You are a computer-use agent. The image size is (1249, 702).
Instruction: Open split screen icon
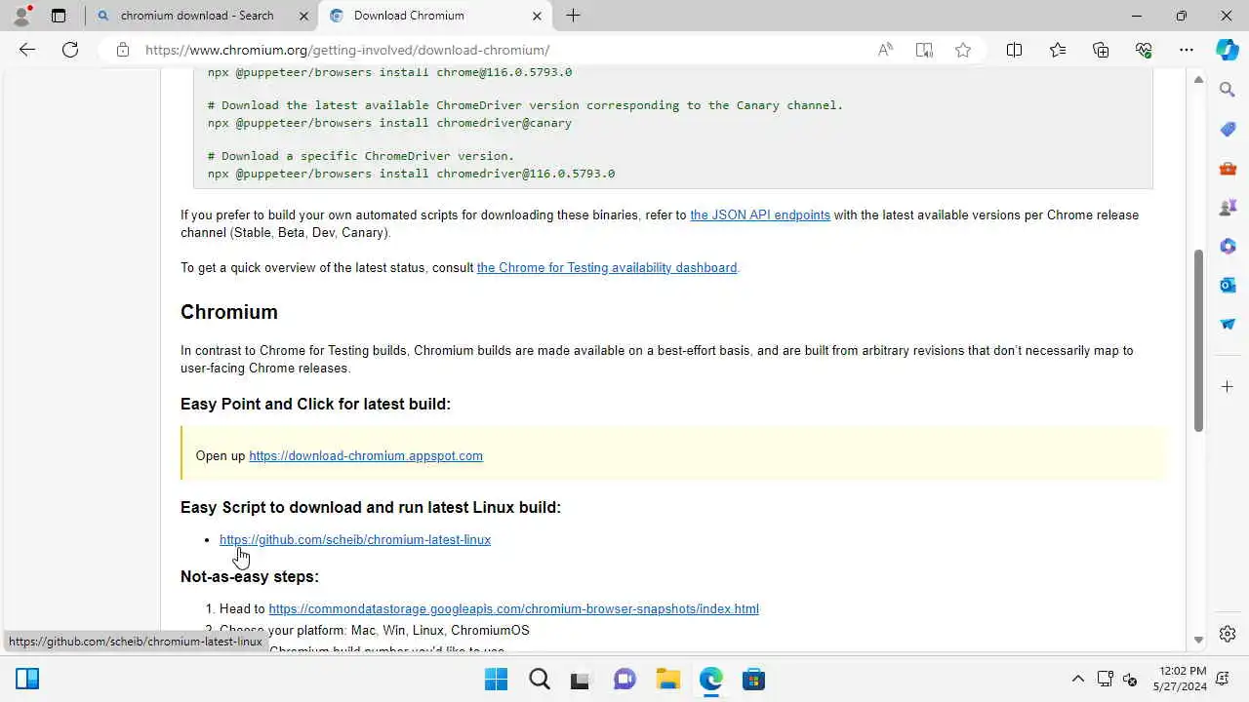coord(1014,50)
